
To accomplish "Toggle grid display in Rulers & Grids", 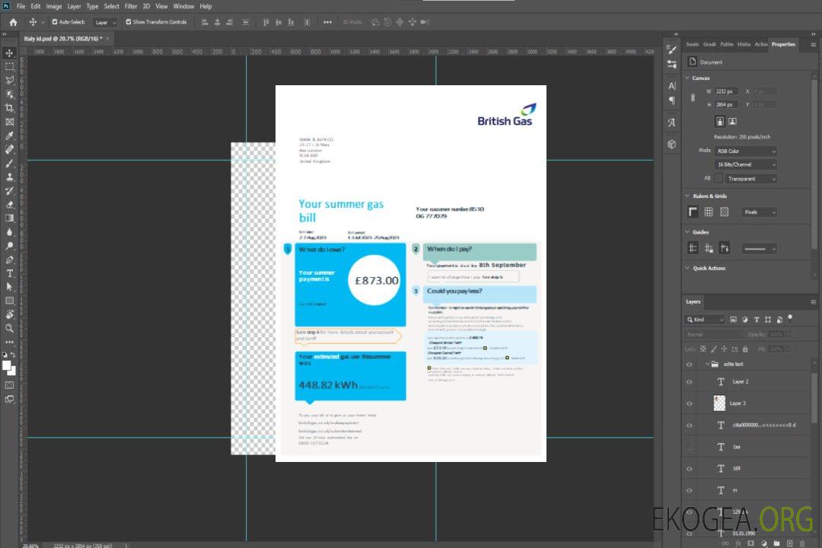I will [x=709, y=212].
